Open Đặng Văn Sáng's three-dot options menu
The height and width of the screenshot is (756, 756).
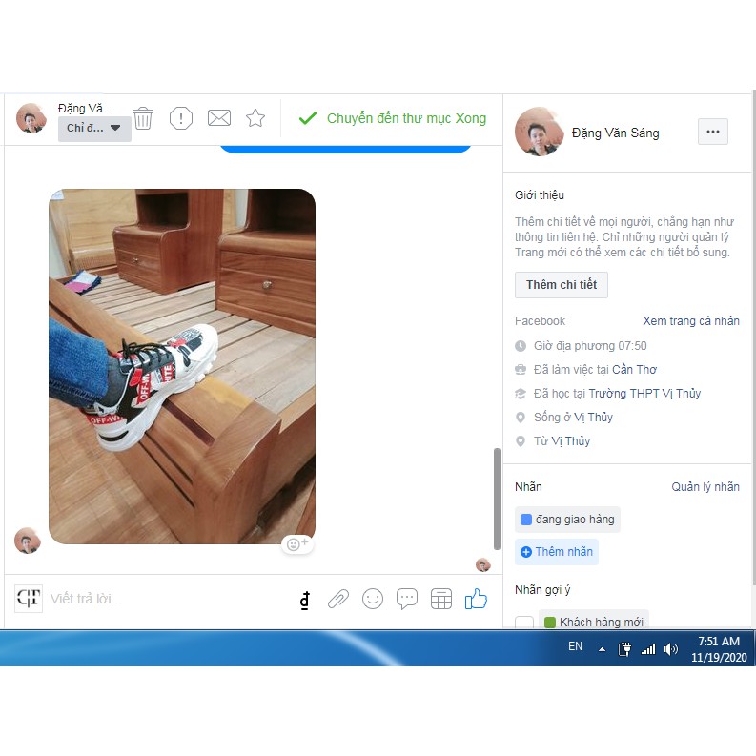coord(712,132)
